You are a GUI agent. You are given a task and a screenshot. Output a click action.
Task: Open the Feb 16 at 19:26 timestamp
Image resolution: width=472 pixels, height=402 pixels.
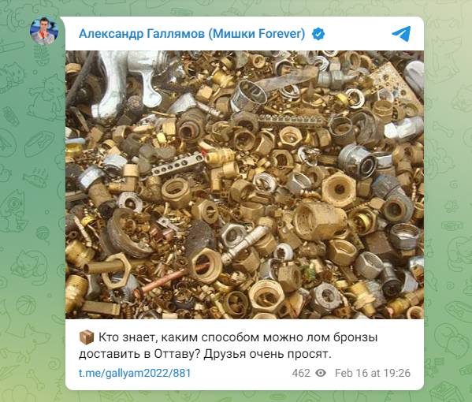pos(373,373)
